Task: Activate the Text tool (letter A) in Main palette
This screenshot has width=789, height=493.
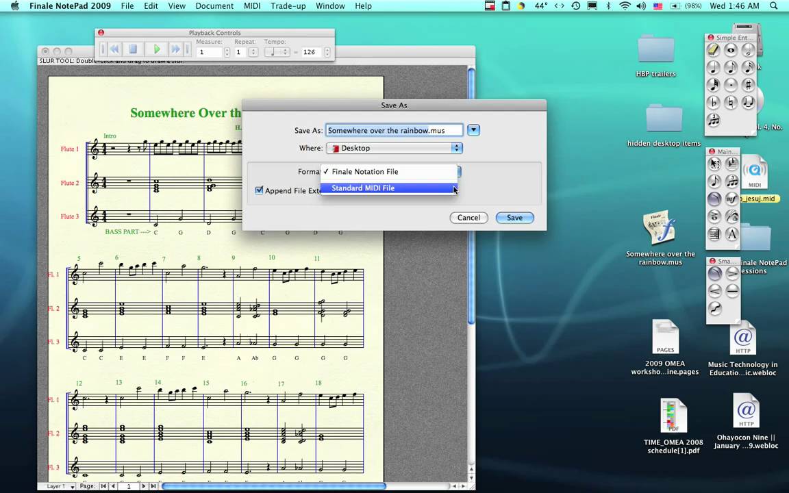Action: pos(731,233)
